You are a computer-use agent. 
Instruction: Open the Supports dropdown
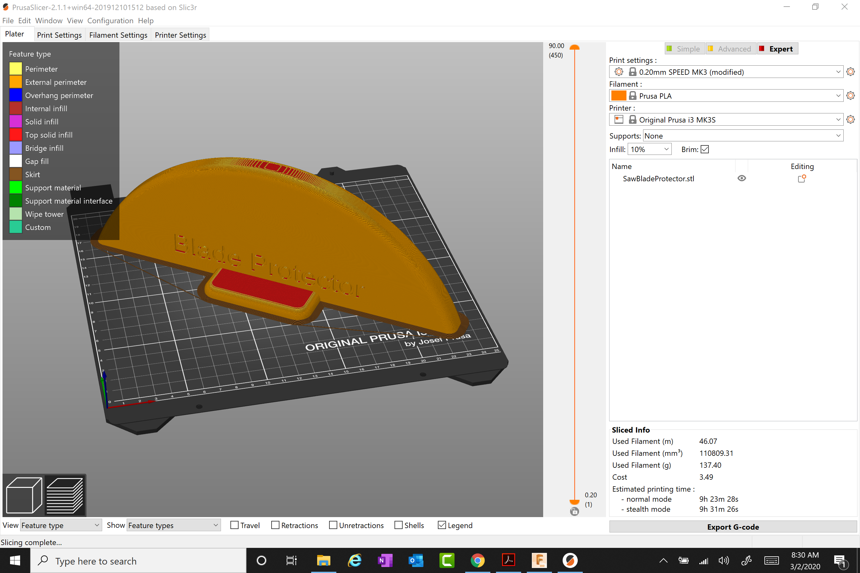(x=837, y=135)
